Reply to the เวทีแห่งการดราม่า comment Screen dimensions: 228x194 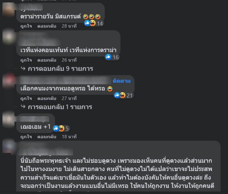click(47, 60)
